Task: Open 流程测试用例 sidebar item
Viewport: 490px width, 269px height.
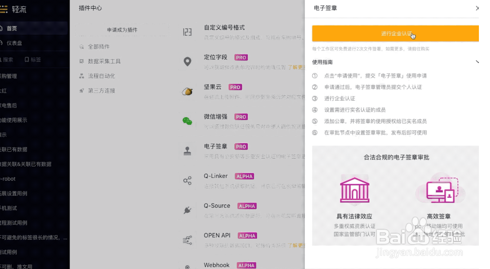Action: point(14,223)
